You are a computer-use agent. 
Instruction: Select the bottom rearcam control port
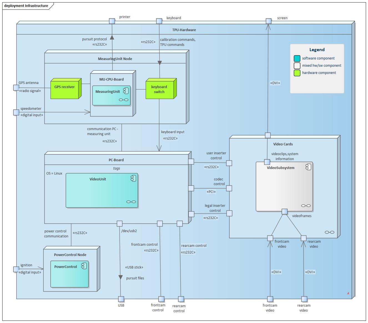(181, 299)
